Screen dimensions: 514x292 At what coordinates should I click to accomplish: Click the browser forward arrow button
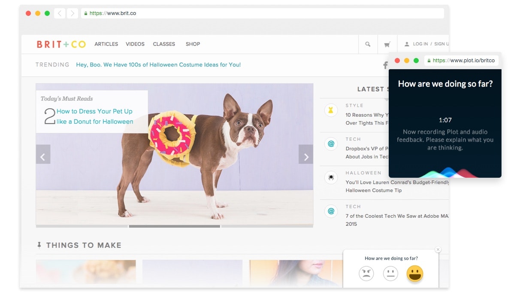coord(72,13)
